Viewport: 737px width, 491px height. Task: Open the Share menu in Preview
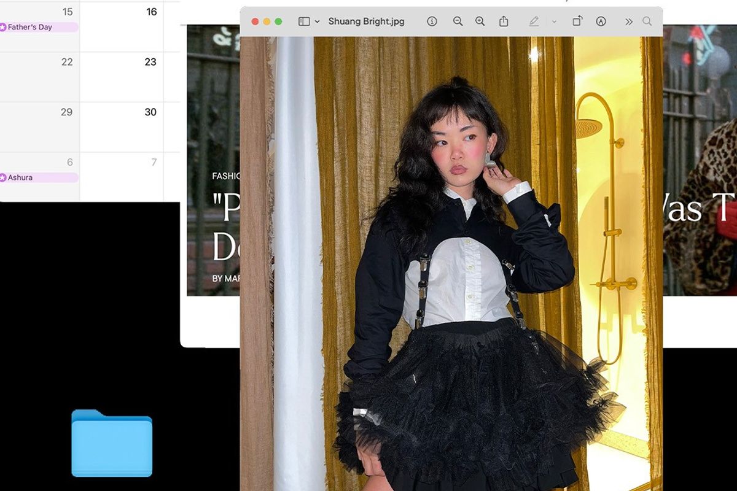[504, 21]
